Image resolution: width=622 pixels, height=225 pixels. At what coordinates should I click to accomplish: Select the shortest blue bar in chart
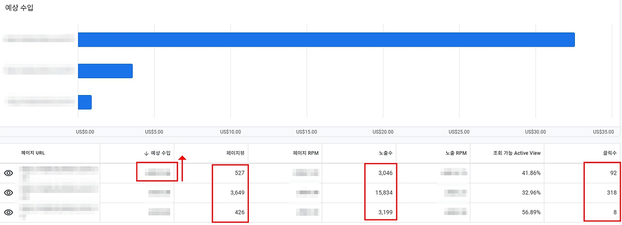tap(85, 102)
